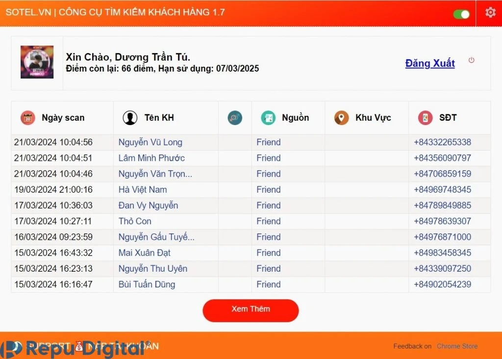Click the power logout icon near Đăng Xuất
The height and width of the screenshot is (359, 502).
click(x=471, y=60)
